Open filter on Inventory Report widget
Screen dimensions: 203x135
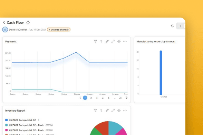click(95, 111)
